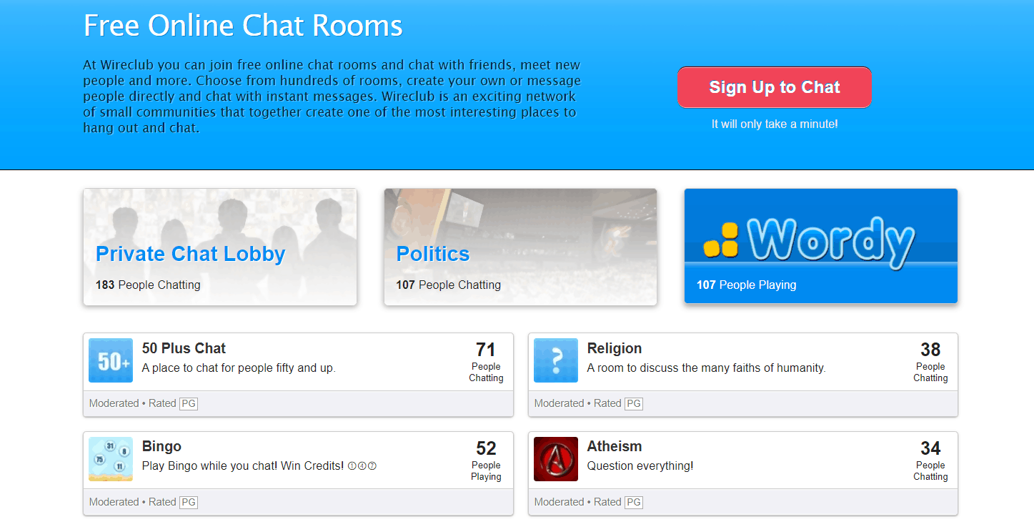Click the Bingo balls room icon

111,459
